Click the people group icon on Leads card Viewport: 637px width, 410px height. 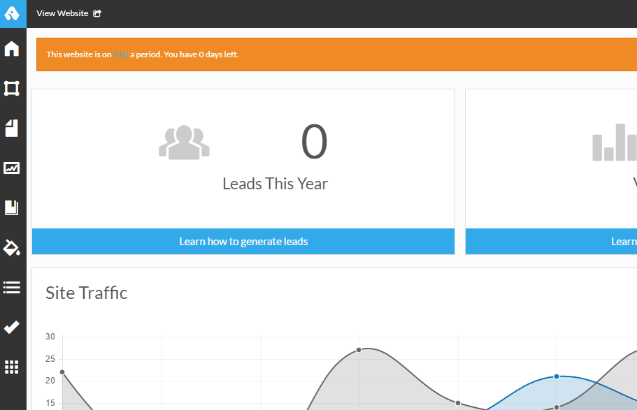point(184,142)
